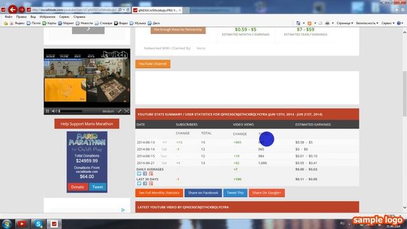Click the YouTube Channel orange button
This screenshot has width=407, height=229.
point(153,64)
